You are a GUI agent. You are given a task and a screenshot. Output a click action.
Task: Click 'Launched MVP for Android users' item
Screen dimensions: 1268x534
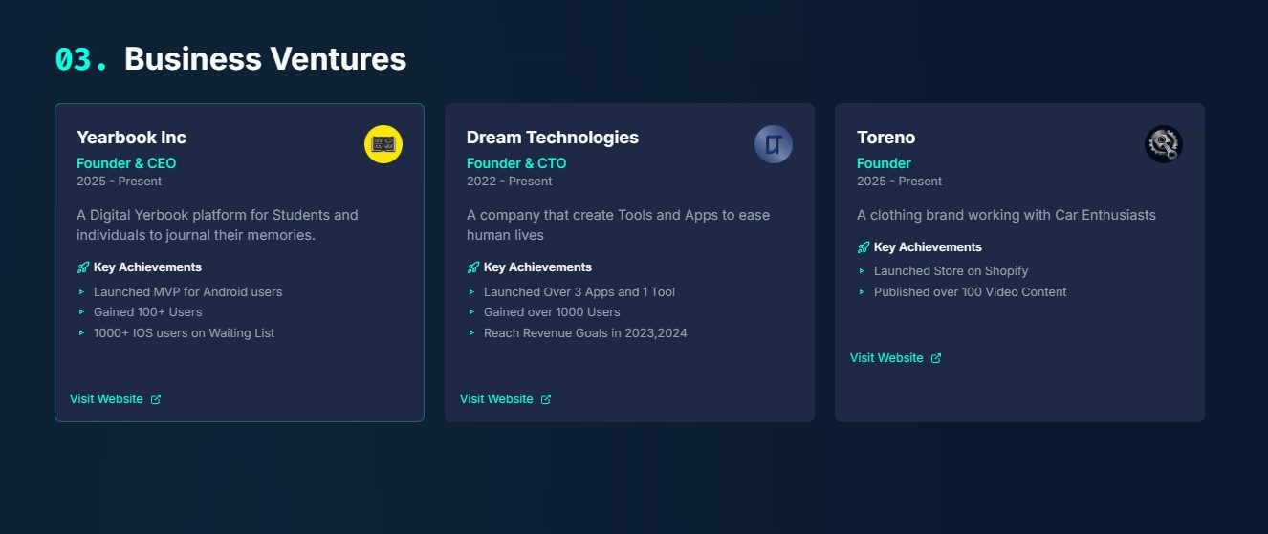[x=187, y=292]
